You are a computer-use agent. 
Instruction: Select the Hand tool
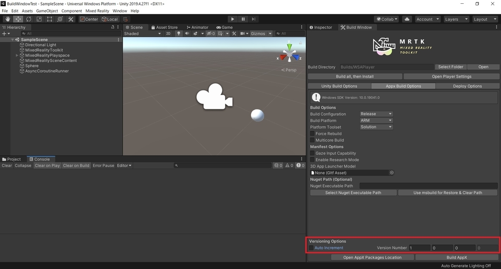8,19
